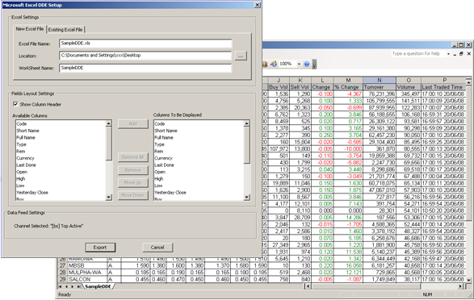Click the MBSB cell in Excel
Screen dimensions: 474x300
(87, 265)
